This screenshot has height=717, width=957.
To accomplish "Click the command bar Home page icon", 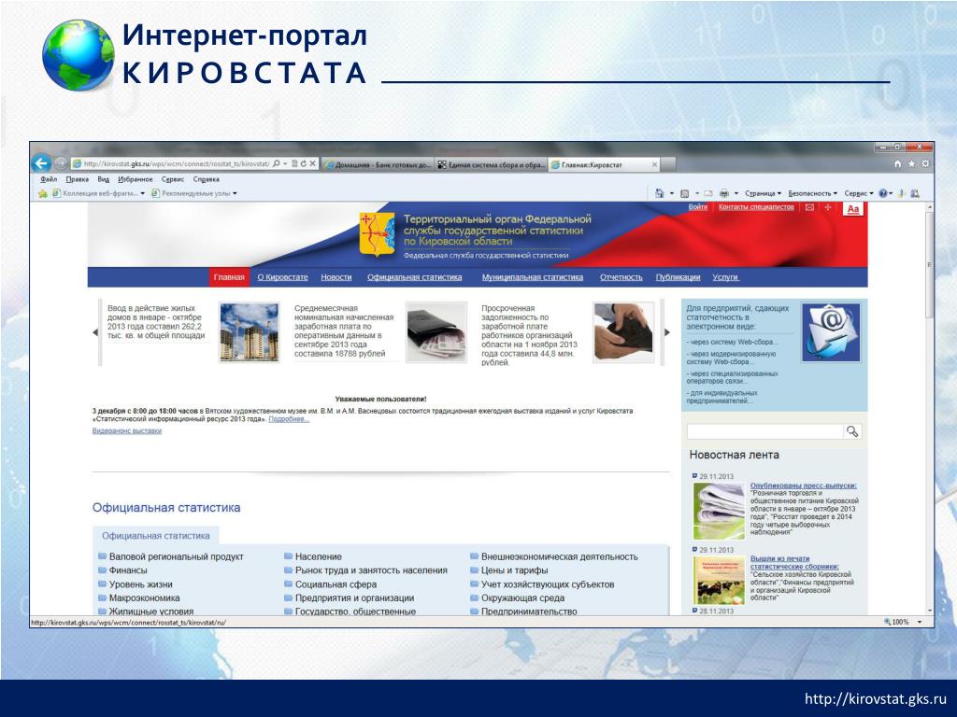I will [x=659, y=193].
